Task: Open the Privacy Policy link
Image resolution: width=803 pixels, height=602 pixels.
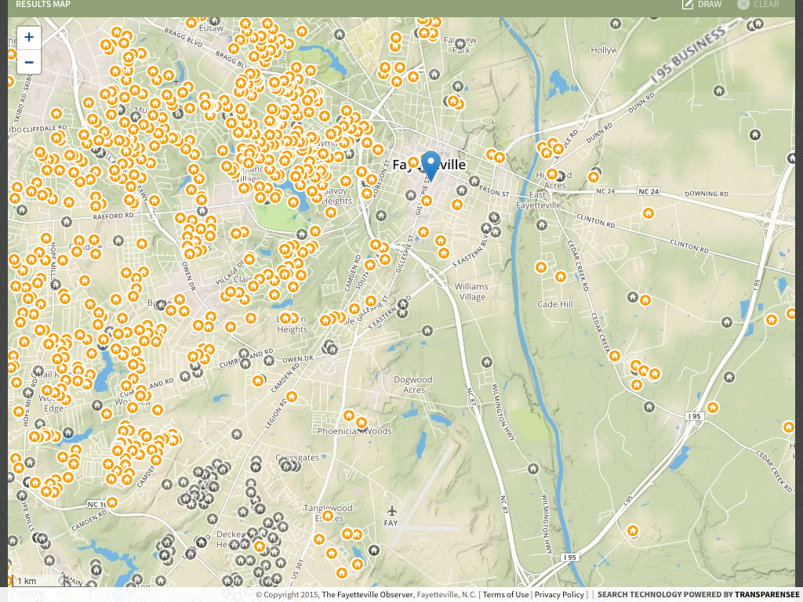Action: (559, 594)
